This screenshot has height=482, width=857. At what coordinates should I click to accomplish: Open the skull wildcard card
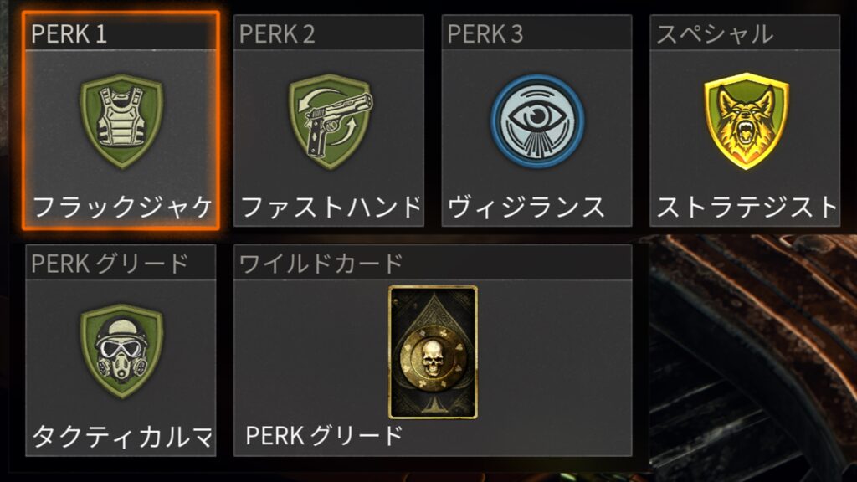(433, 352)
